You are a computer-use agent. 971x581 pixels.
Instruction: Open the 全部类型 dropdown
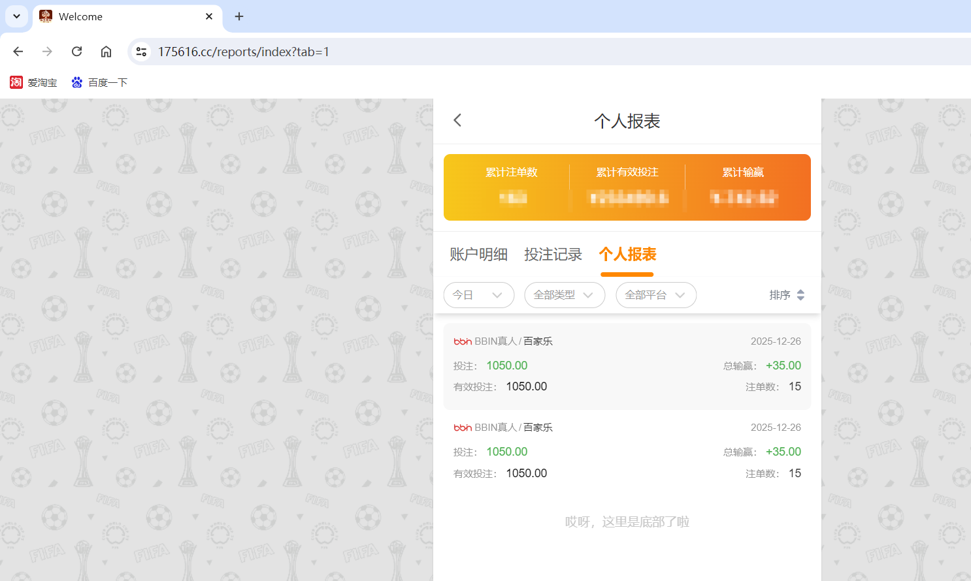564,294
